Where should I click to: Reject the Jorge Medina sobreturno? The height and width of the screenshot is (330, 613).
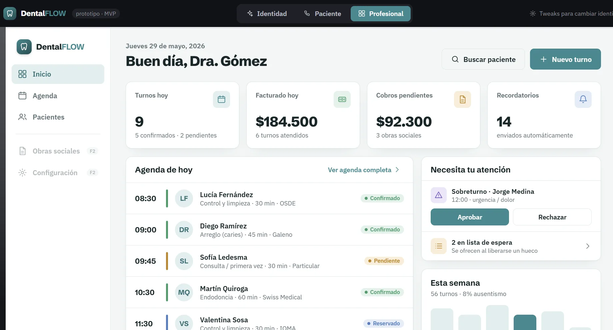(552, 217)
